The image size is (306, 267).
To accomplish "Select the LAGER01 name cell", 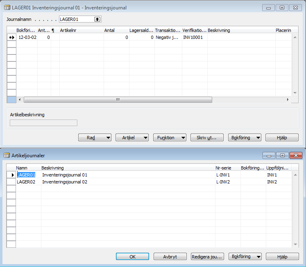I will pyautogui.click(x=29, y=175).
